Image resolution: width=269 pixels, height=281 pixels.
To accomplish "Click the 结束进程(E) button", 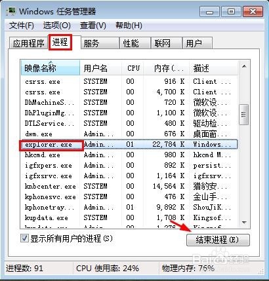I will pos(218,240).
